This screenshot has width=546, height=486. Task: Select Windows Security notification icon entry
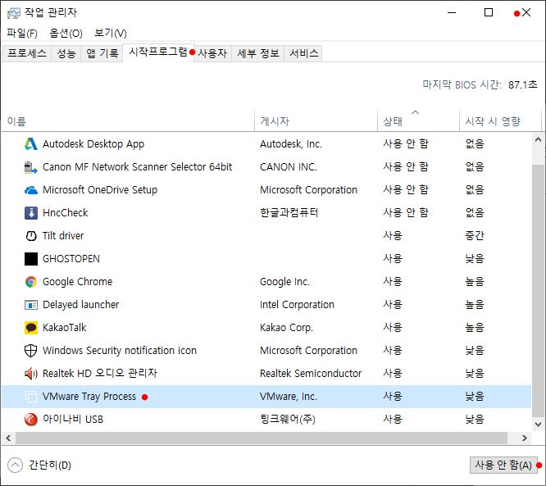(x=120, y=351)
